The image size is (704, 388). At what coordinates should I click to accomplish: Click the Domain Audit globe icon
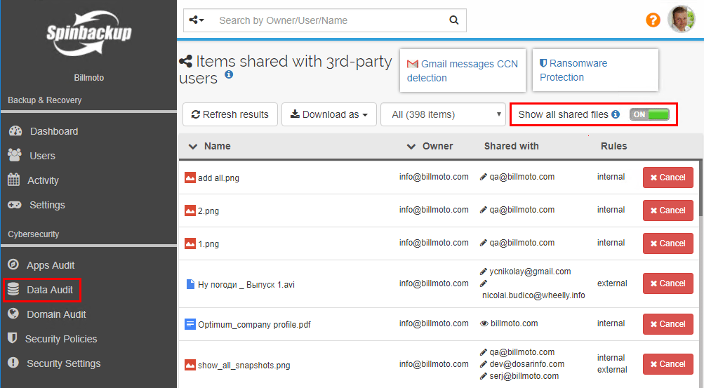coord(13,314)
